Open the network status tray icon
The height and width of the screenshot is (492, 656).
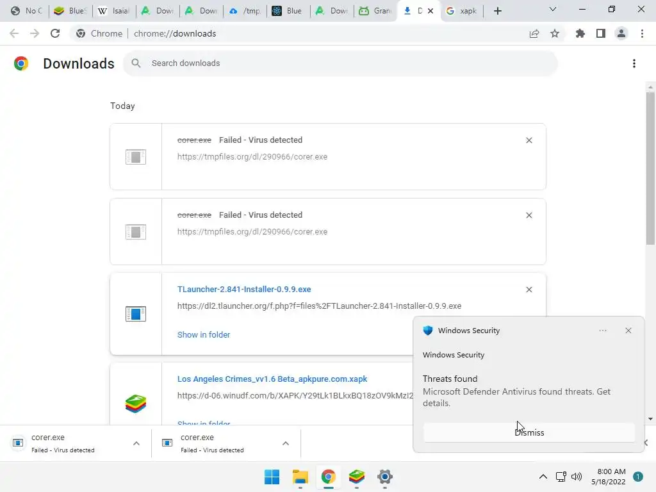[x=561, y=477]
